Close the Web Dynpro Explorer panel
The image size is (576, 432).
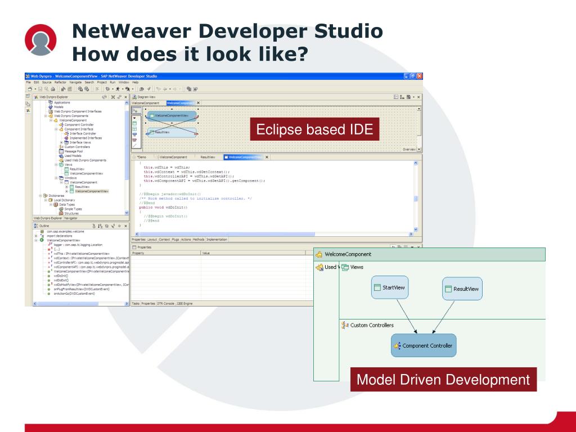point(125,97)
